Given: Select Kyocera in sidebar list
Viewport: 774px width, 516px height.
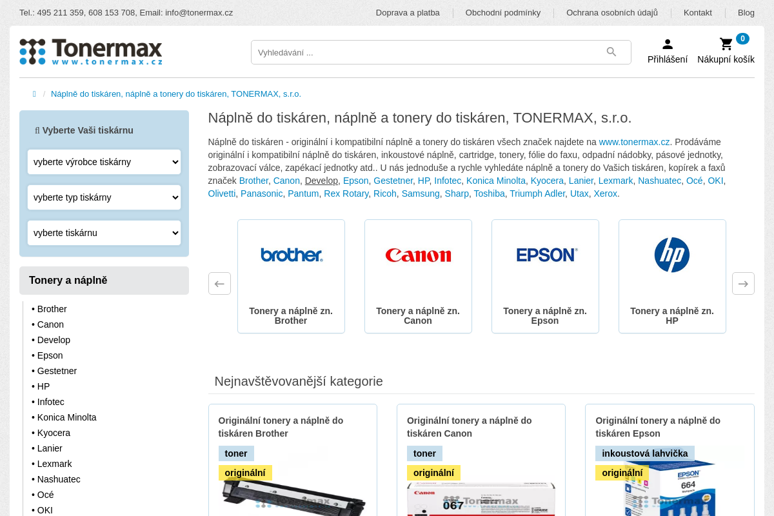Looking at the screenshot, I should pos(54,433).
